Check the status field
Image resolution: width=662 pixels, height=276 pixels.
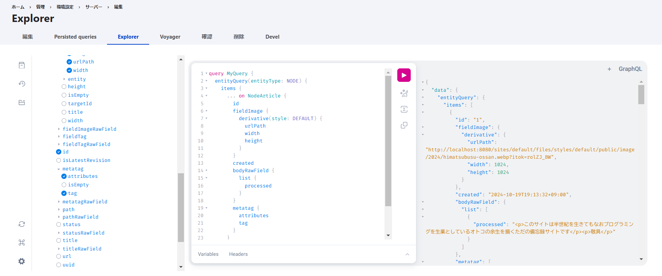coord(58,224)
